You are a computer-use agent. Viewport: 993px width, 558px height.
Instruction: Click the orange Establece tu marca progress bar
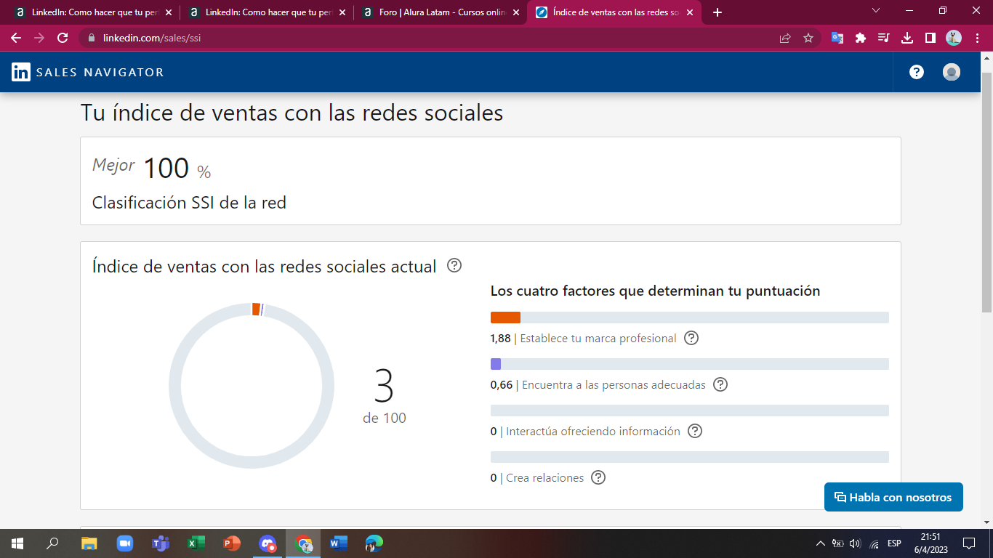pyautogui.click(x=505, y=318)
